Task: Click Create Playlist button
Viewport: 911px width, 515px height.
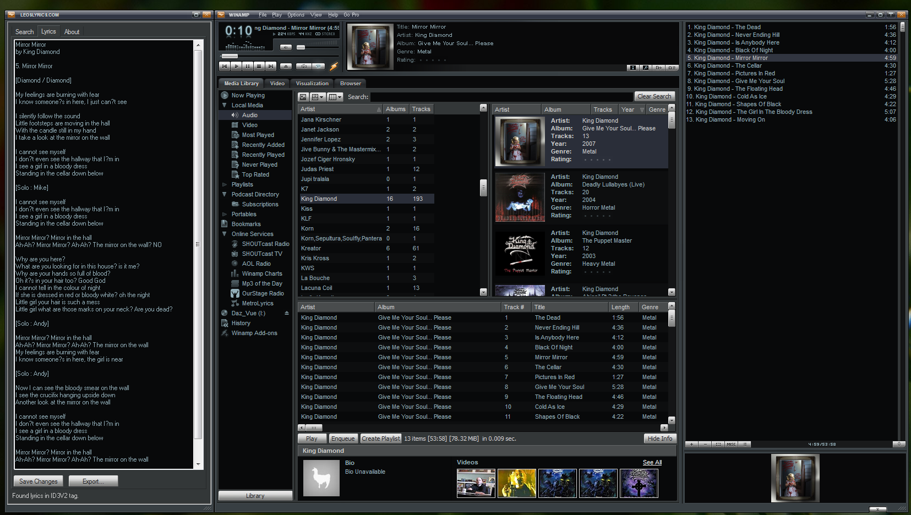Action: click(381, 439)
